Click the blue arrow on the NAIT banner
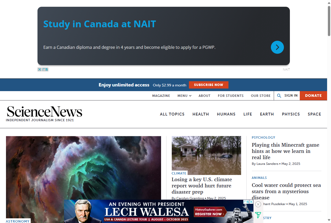The image size is (331, 223). 277,47
